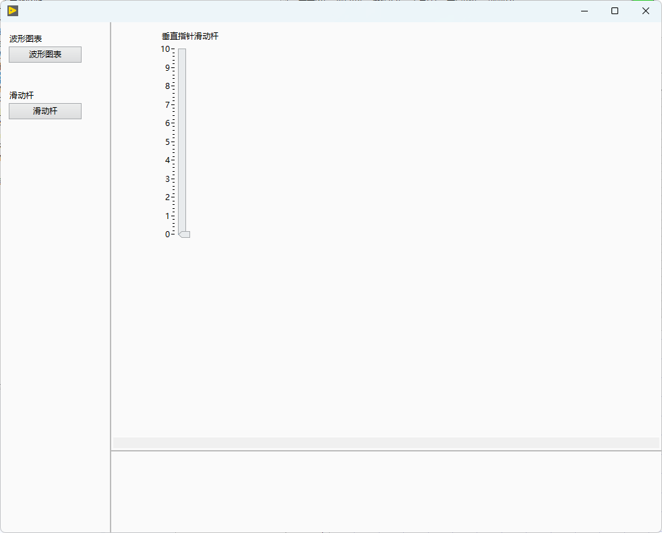This screenshot has width=662, height=533.
Task: Click inside the empty bottom pane
Action: point(386,492)
